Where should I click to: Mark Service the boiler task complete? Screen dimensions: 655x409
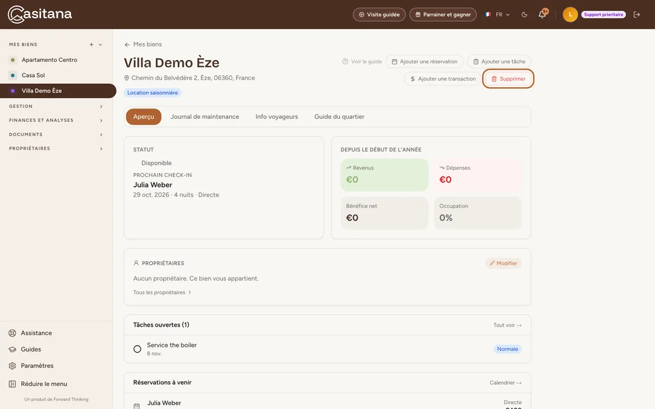click(x=137, y=349)
